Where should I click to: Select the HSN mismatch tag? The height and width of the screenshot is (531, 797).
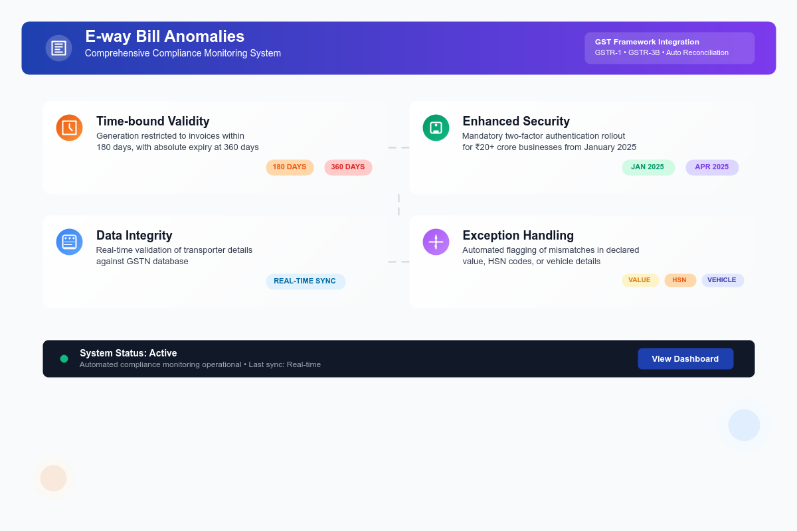pyautogui.click(x=680, y=280)
